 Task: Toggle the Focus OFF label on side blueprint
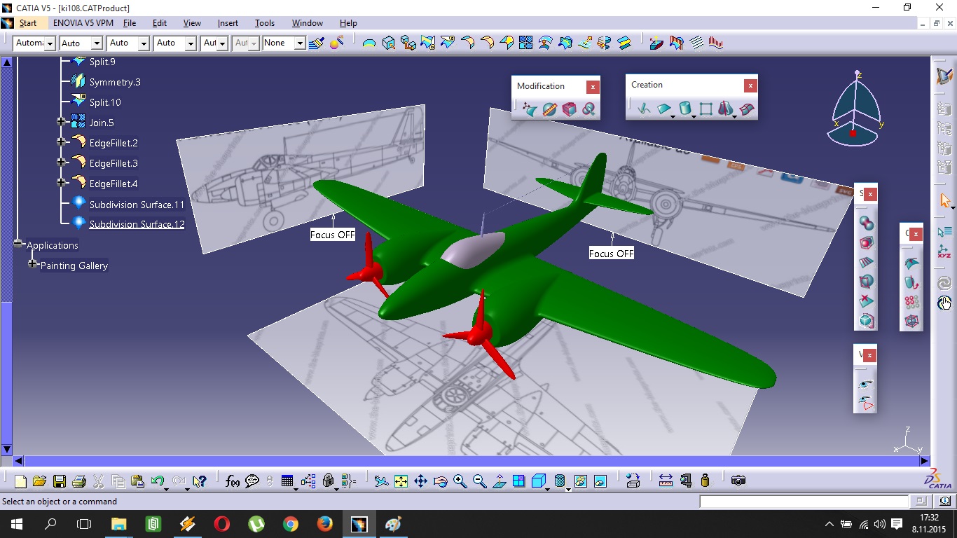click(x=333, y=235)
